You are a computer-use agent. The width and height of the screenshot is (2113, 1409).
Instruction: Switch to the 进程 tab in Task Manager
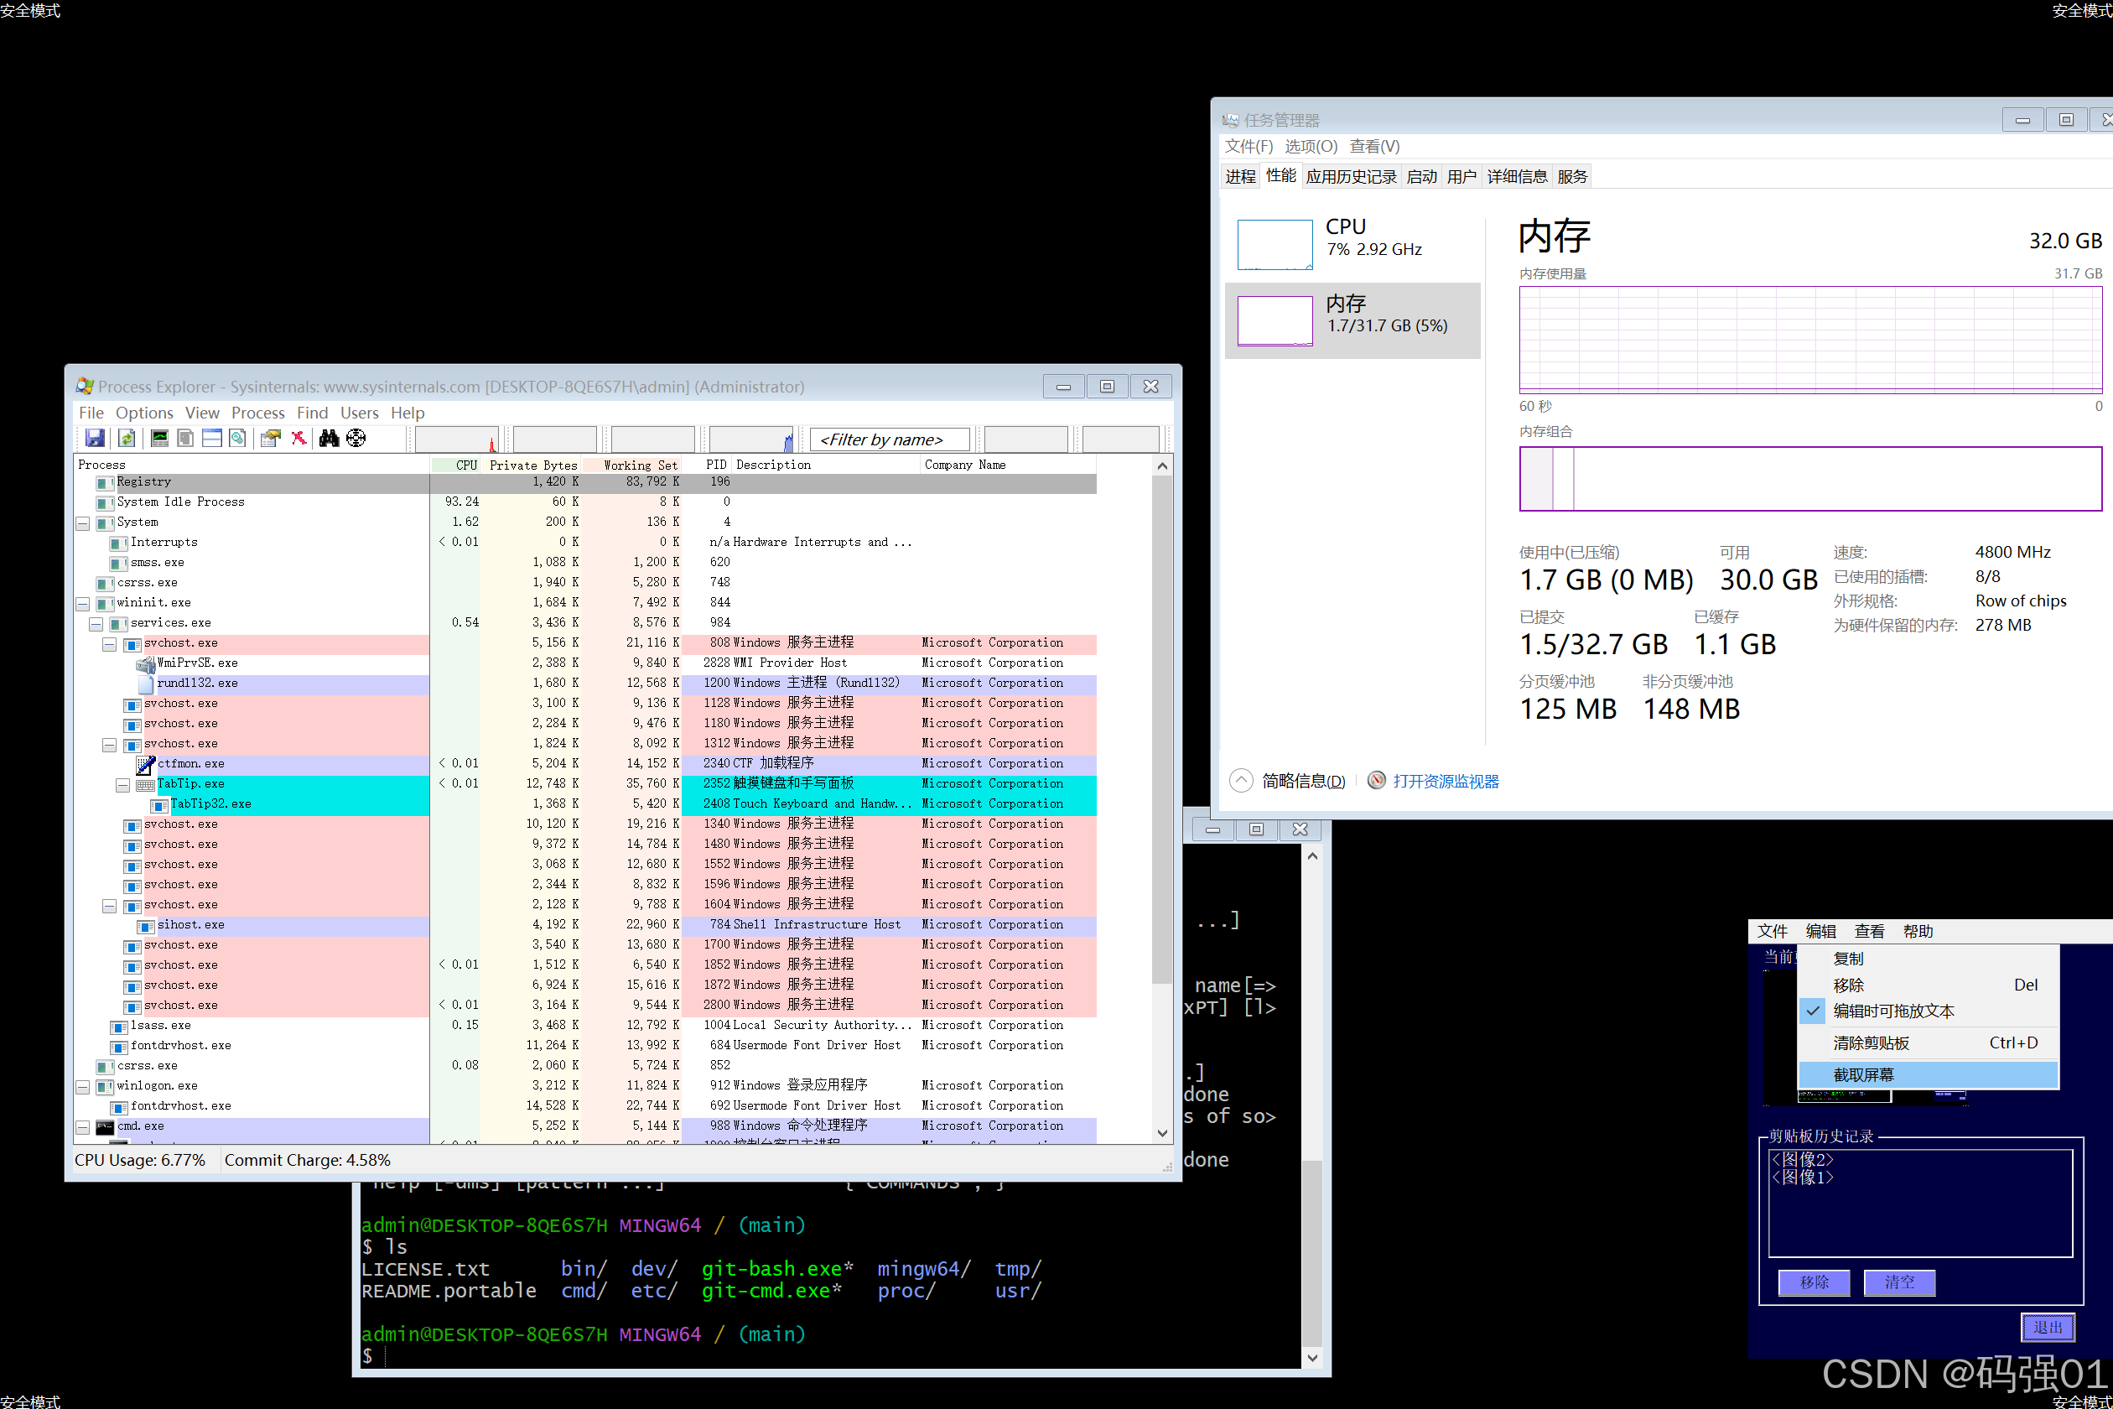pyautogui.click(x=1240, y=176)
